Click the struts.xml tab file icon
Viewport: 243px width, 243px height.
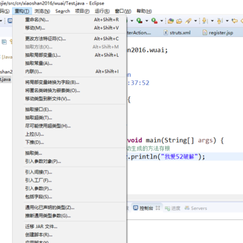click(x=165, y=32)
